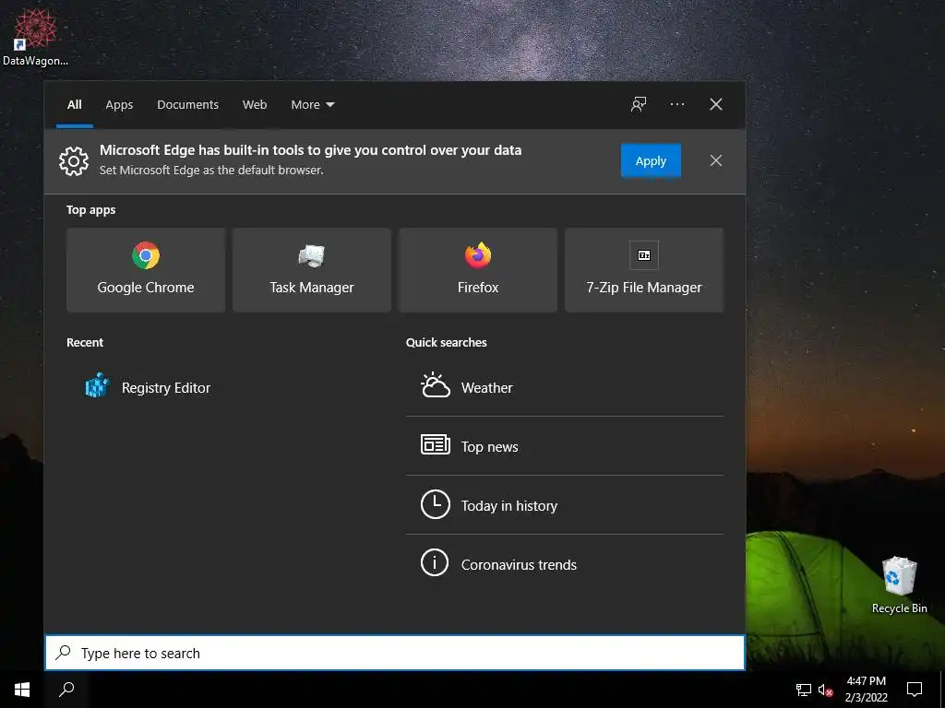Open the Action Center notifications icon

coord(915,690)
